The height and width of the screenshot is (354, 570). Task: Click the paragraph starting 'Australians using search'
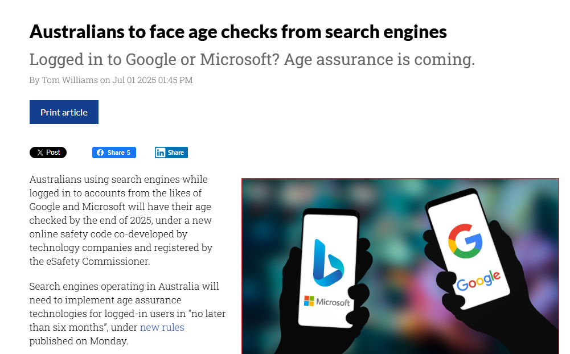pyautogui.click(x=120, y=220)
